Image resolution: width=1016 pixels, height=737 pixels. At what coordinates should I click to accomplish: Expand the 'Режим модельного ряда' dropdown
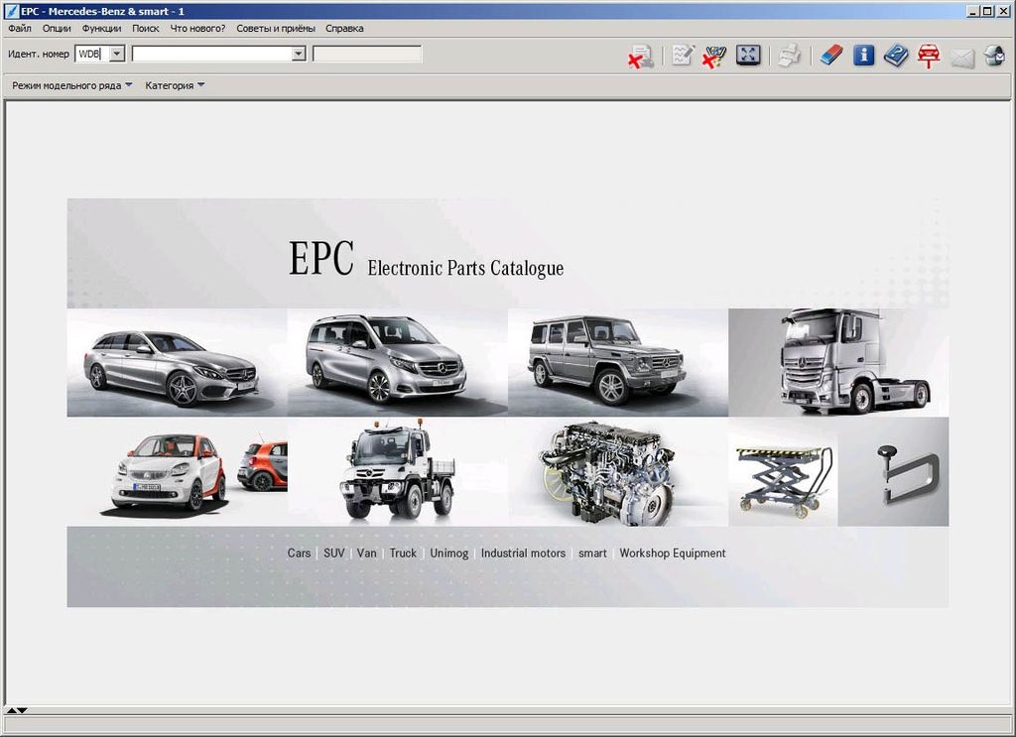[71, 86]
